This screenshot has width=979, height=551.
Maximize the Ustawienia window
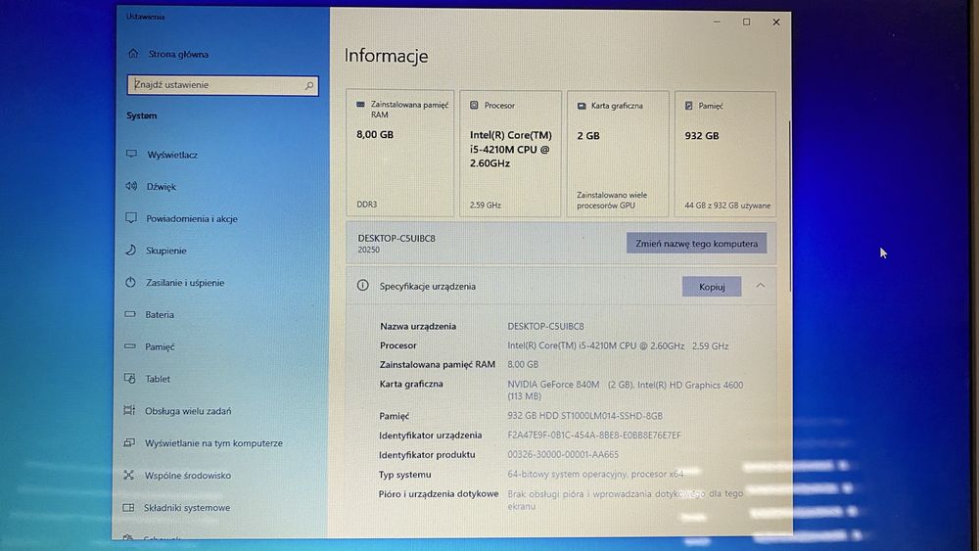click(x=746, y=22)
